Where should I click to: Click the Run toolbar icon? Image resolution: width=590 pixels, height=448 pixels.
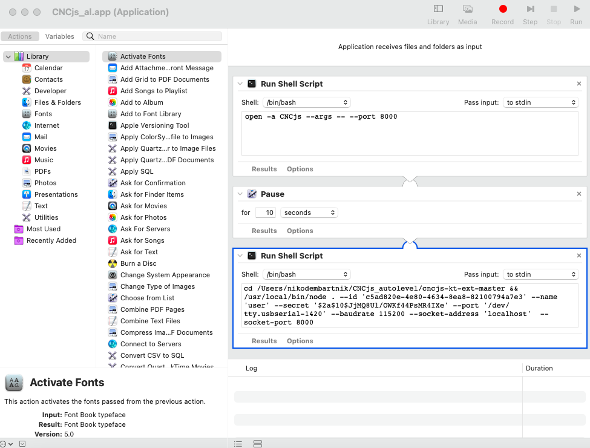click(x=577, y=9)
